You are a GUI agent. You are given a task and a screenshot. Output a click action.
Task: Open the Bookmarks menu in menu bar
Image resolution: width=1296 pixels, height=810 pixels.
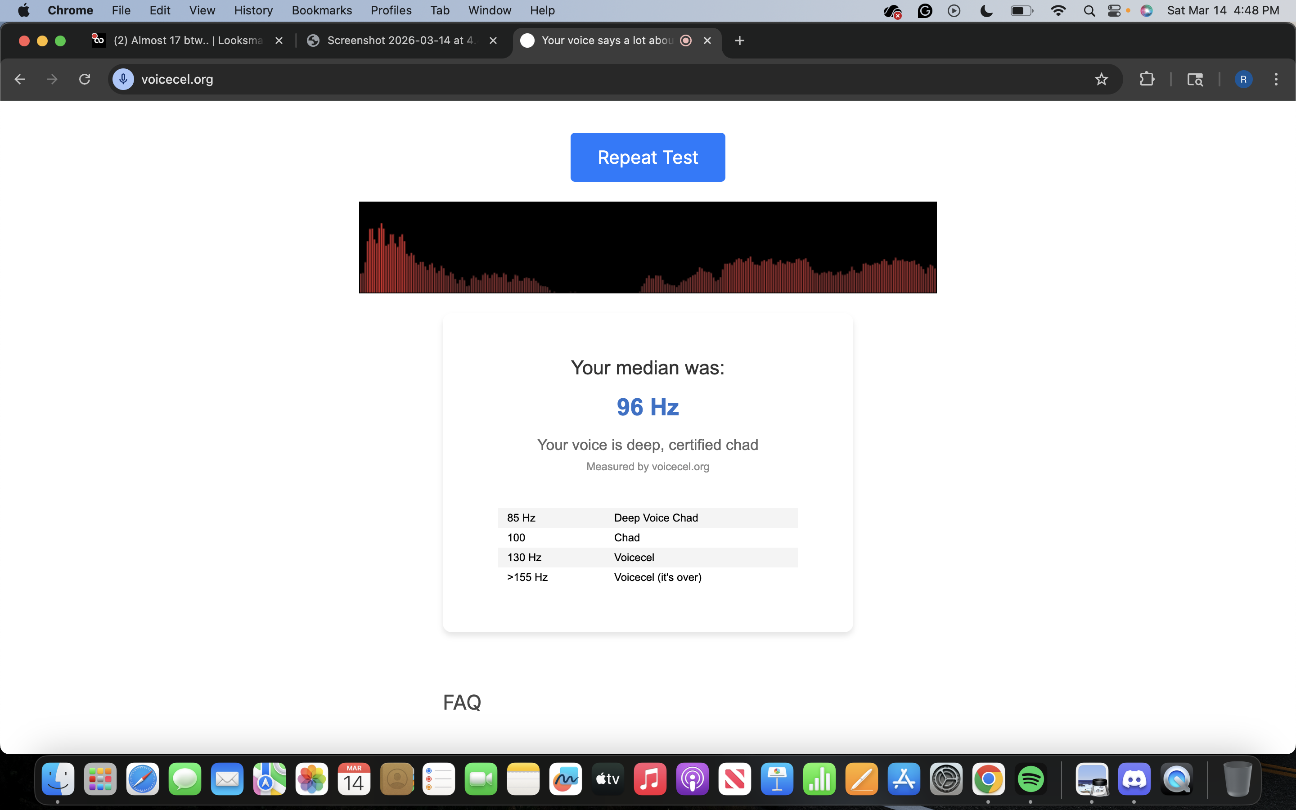coord(321,10)
